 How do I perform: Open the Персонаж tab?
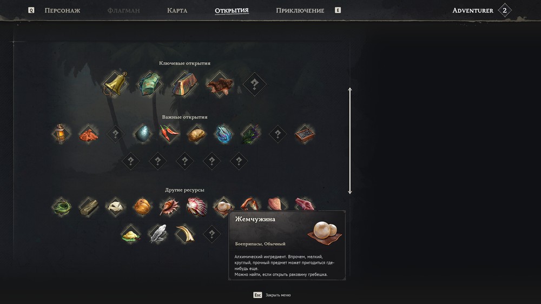(62, 10)
